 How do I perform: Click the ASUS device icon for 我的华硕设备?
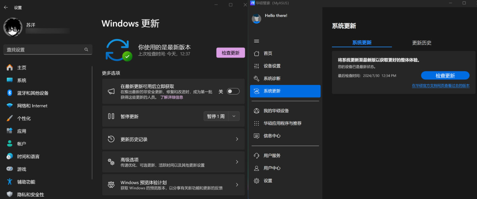click(256, 111)
